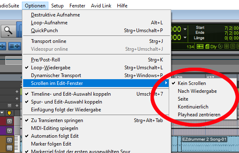Open the sub counter dropdown arrow
Viewport: 239px width, 153px height.
185,38
